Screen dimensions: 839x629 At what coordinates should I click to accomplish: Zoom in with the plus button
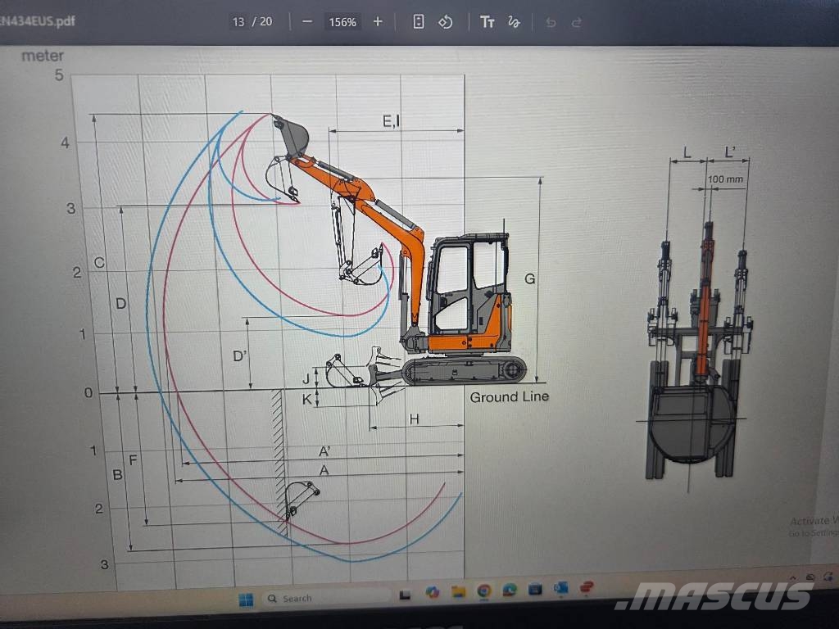378,22
